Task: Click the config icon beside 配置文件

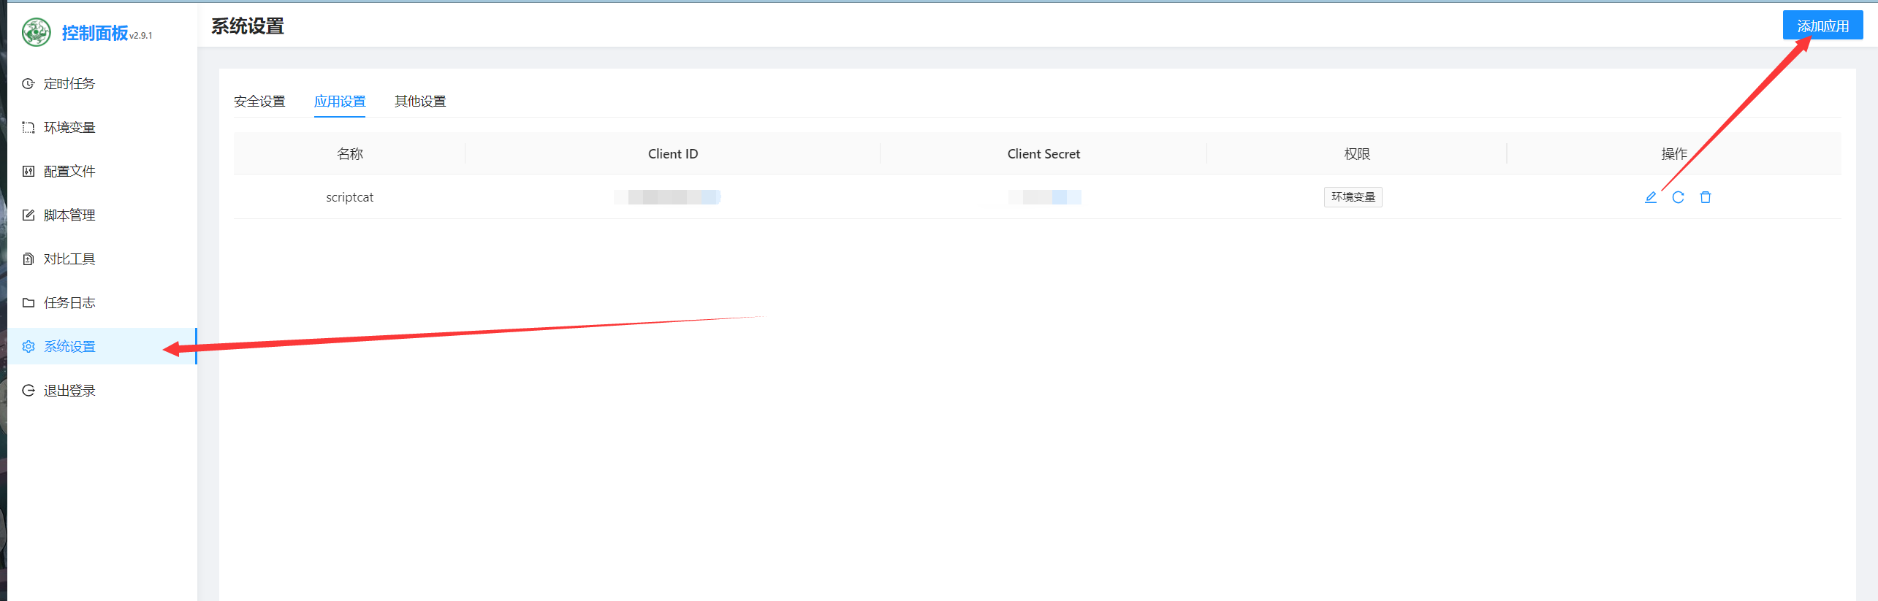Action: coord(28,172)
